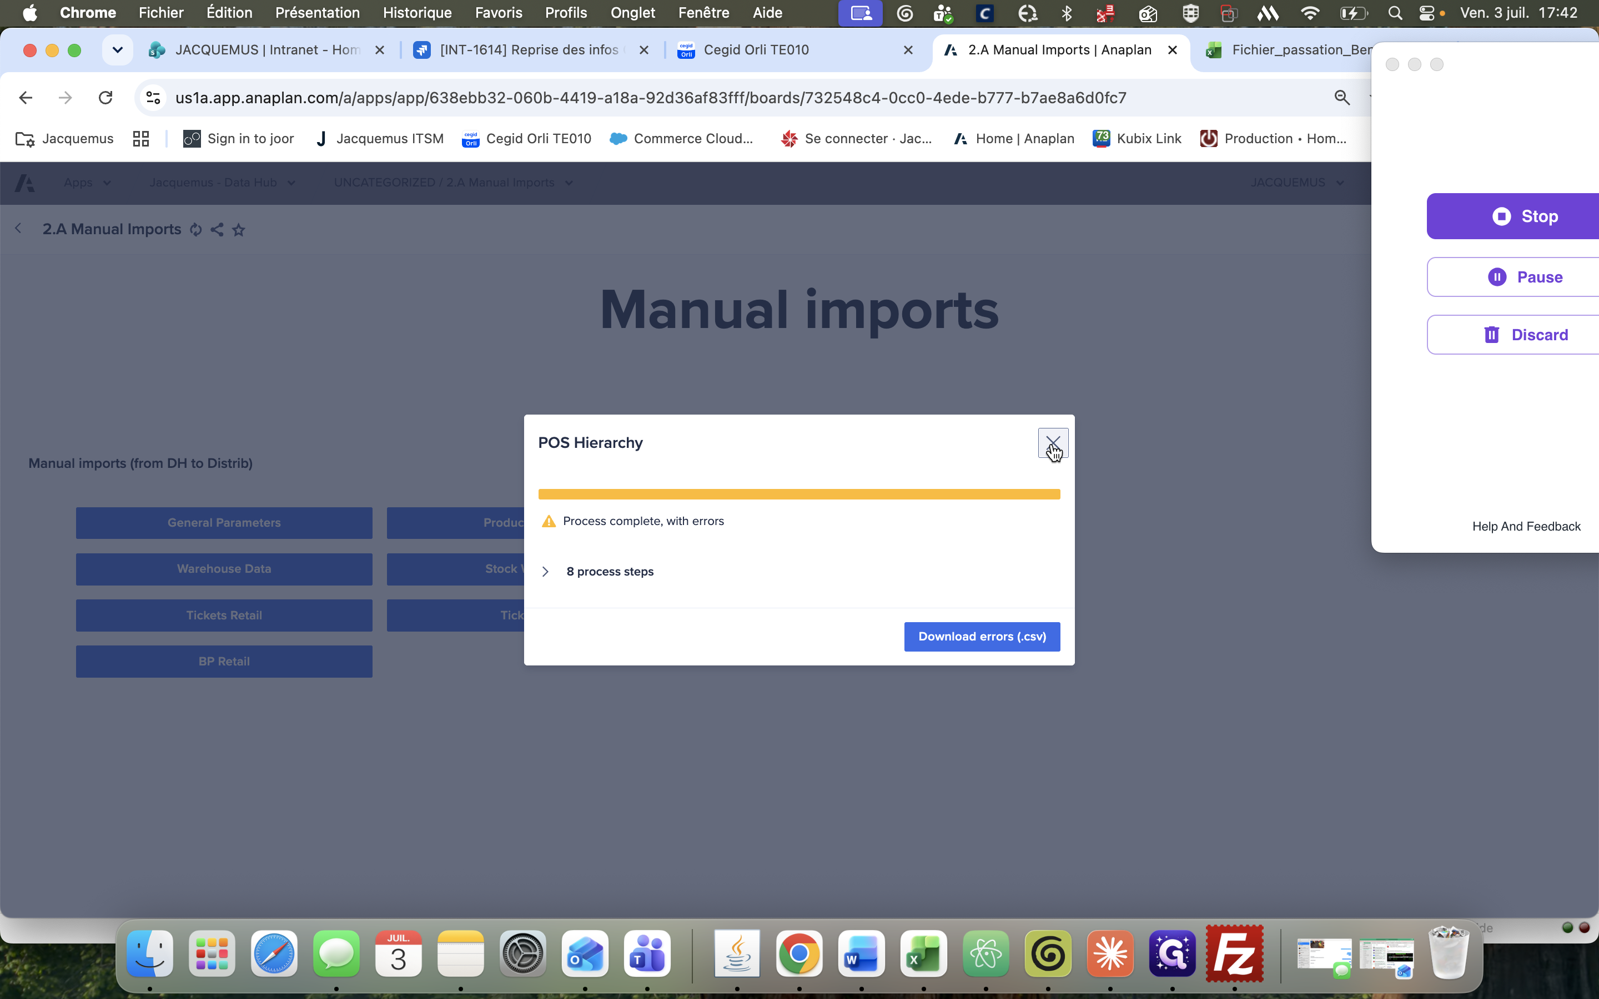Open Jacquemus bookmarks folder
Image resolution: width=1599 pixels, height=999 pixels.
click(x=64, y=139)
